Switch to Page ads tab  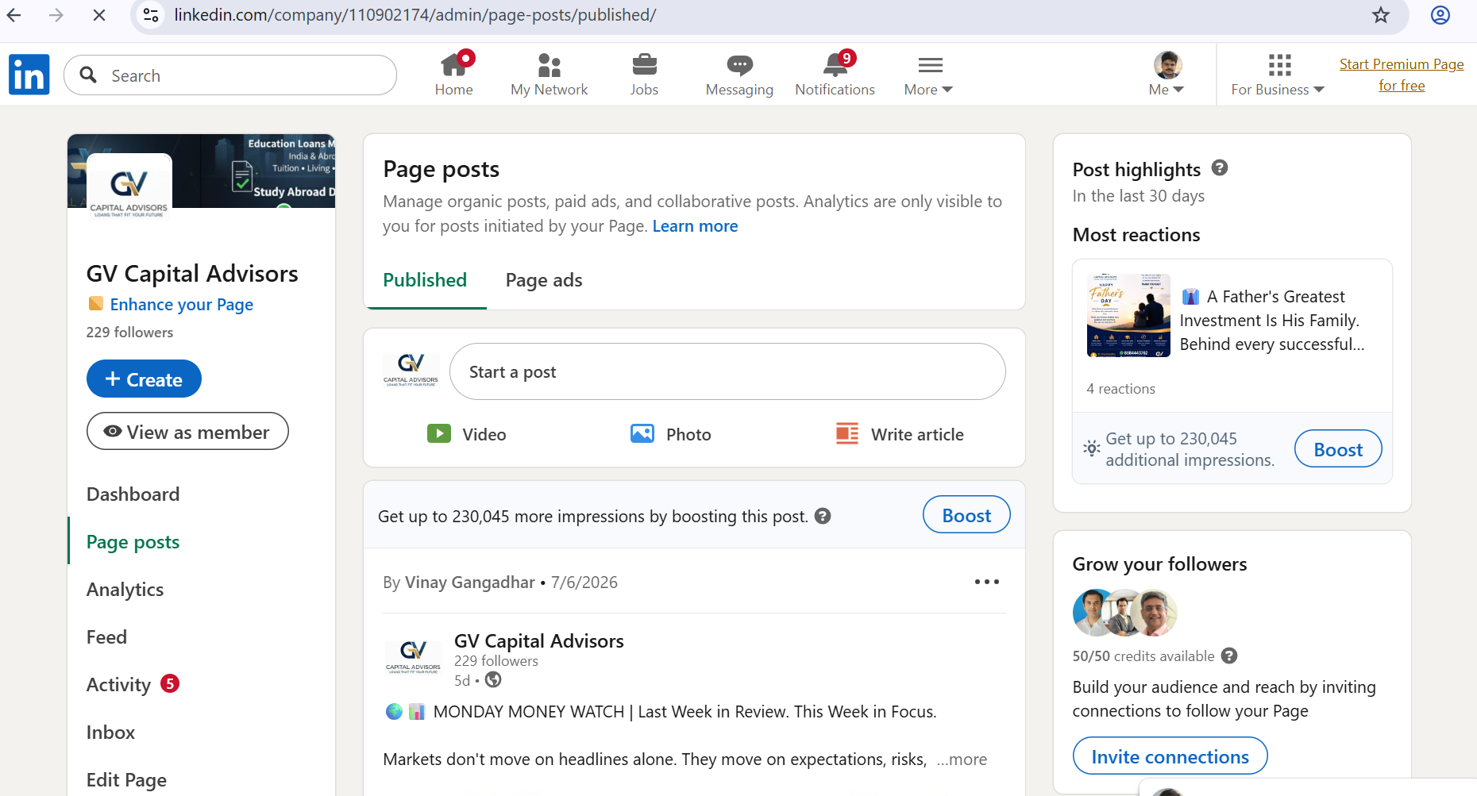coord(544,280)
